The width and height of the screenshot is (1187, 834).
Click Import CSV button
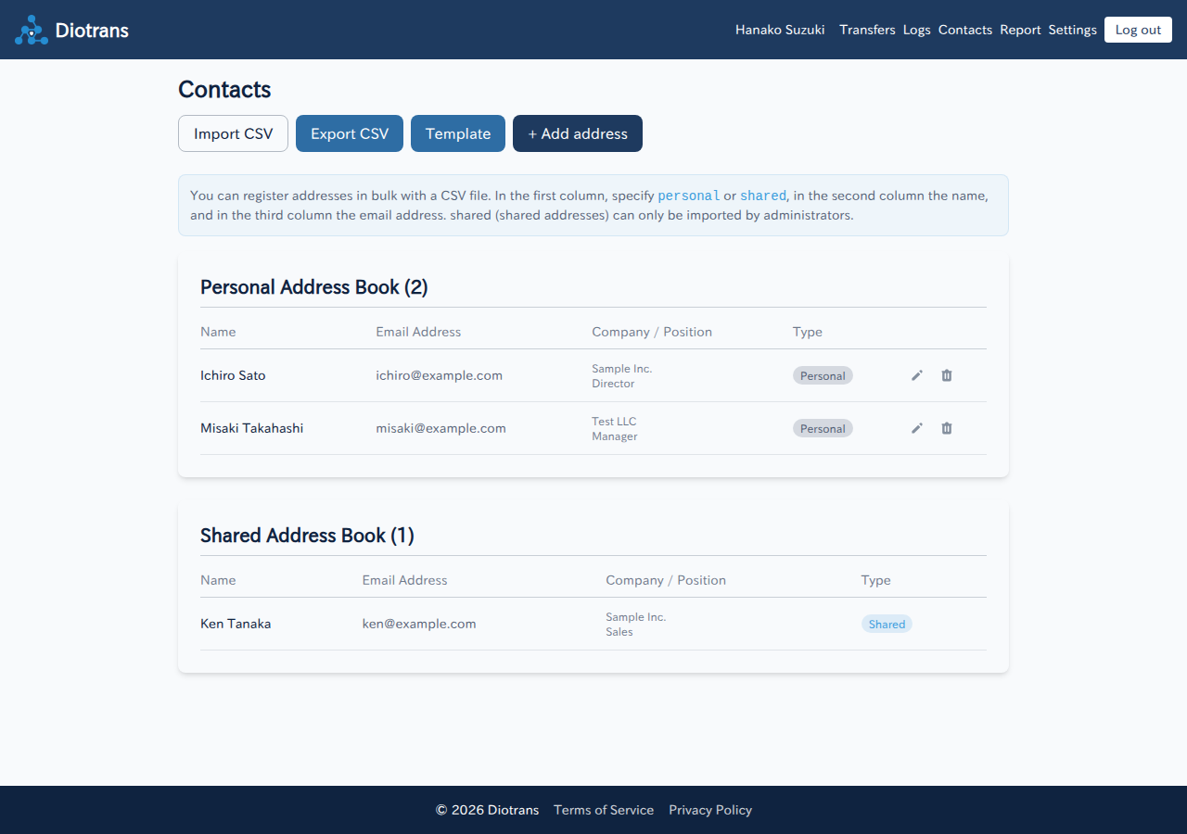tap(233, 133)
